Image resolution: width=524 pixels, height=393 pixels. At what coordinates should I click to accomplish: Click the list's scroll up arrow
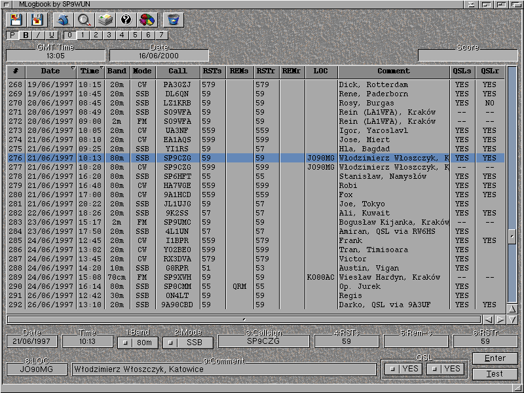coord(512,309)
